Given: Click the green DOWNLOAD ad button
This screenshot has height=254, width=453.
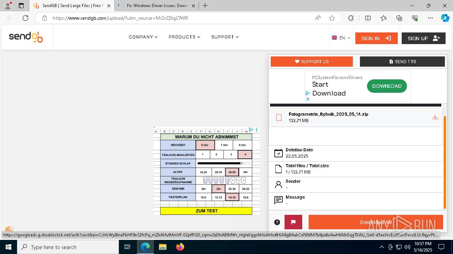Looking at the screenshot, I should 387,86.
